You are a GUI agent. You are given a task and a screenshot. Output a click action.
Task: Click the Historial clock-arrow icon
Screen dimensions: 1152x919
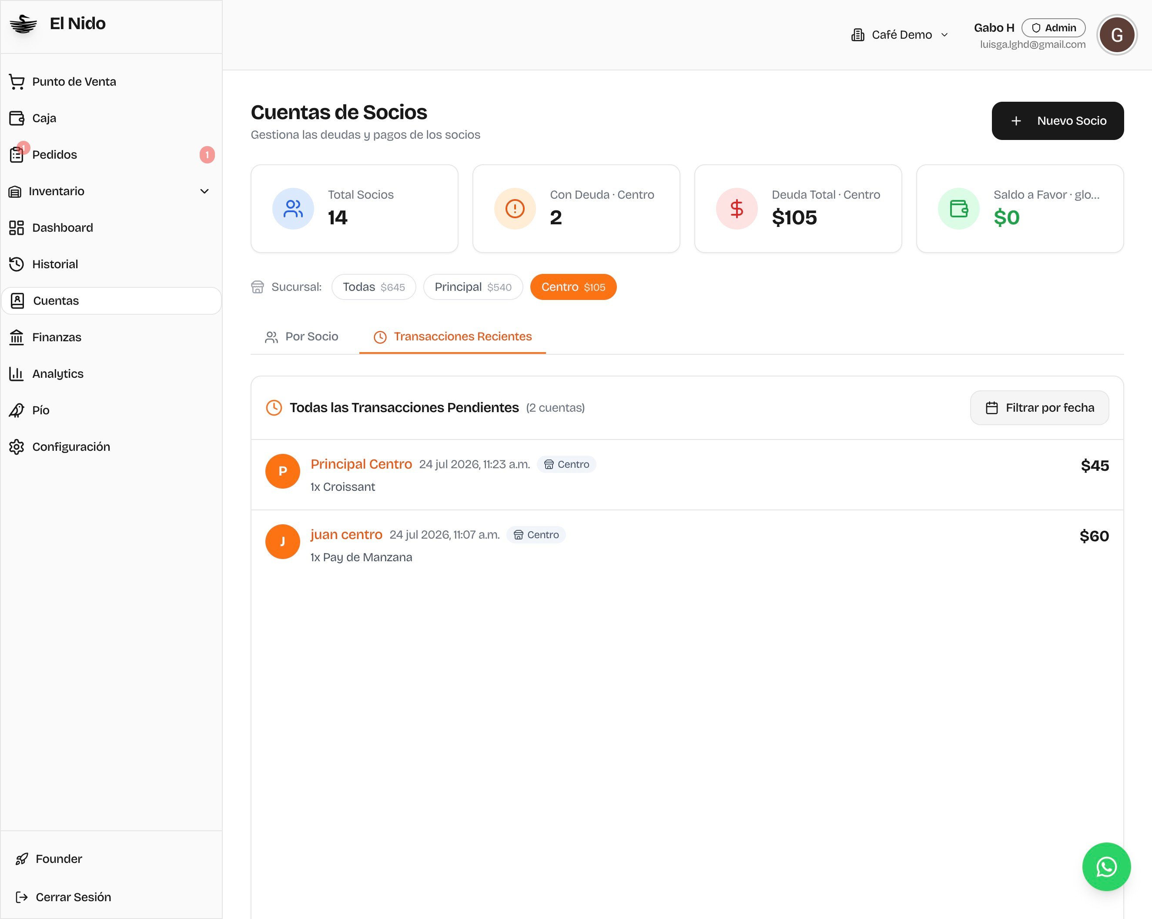click(17, 264)
